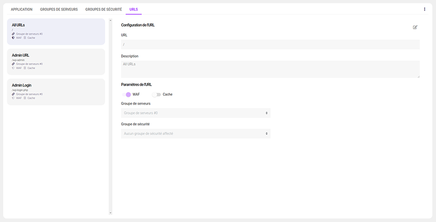Open the three-dot options menu
Screen dimensions: 436x222
(x=424, y=9)
